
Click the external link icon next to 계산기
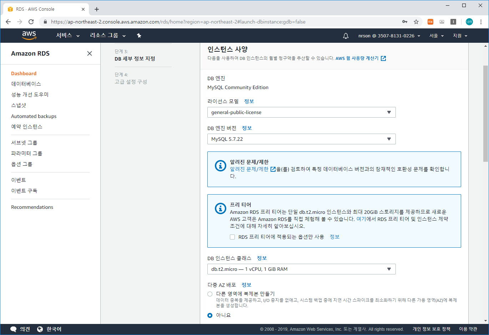(383, 58)
